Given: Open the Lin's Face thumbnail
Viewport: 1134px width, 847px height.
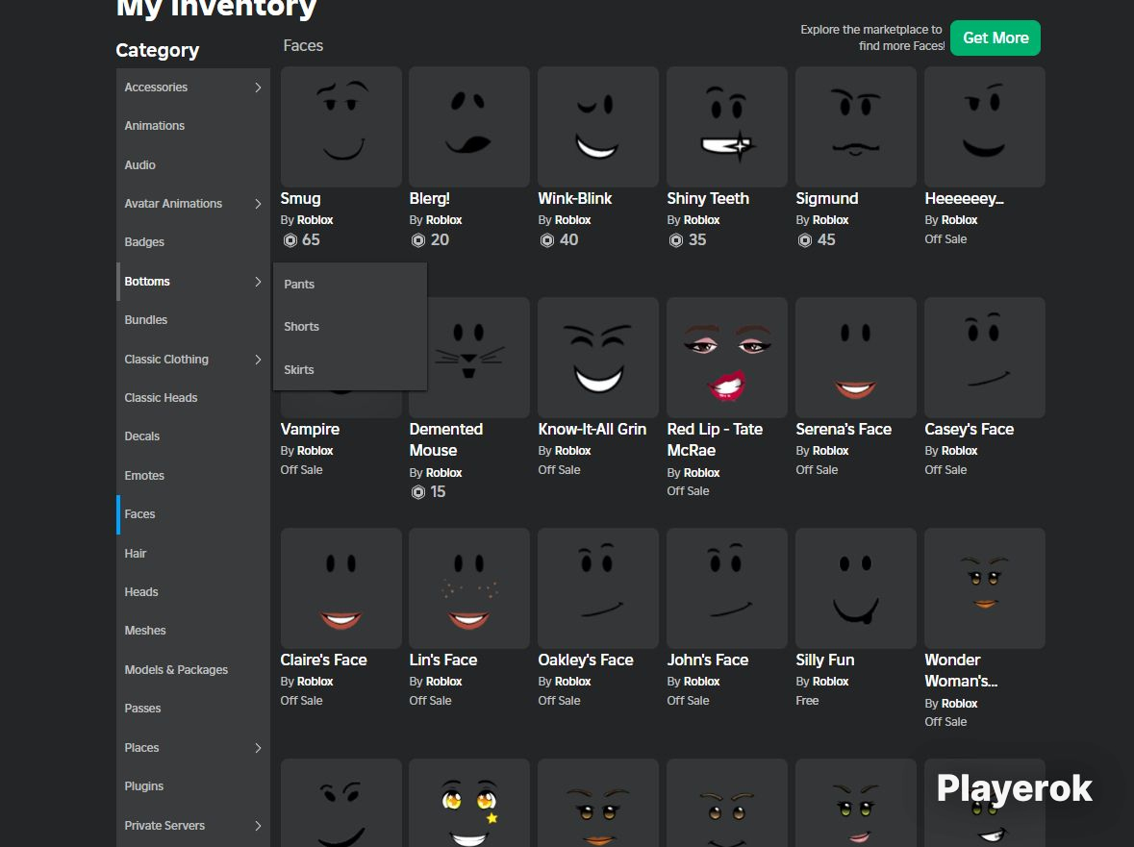Looking at the screenshot, I should point(469,588).
